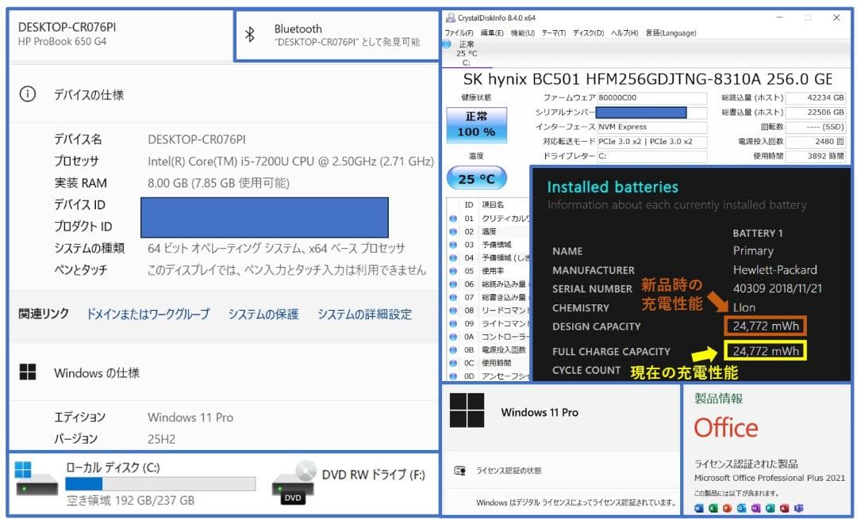
Task: Click the status orb for row 08
Action: click(x=453, y=311)
